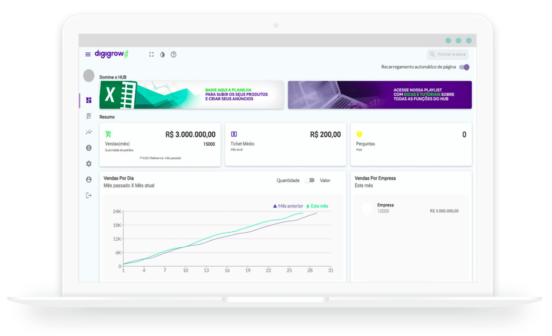Click the user avatar circle in sidebar
Screen dimensions: 552x336
89,76
